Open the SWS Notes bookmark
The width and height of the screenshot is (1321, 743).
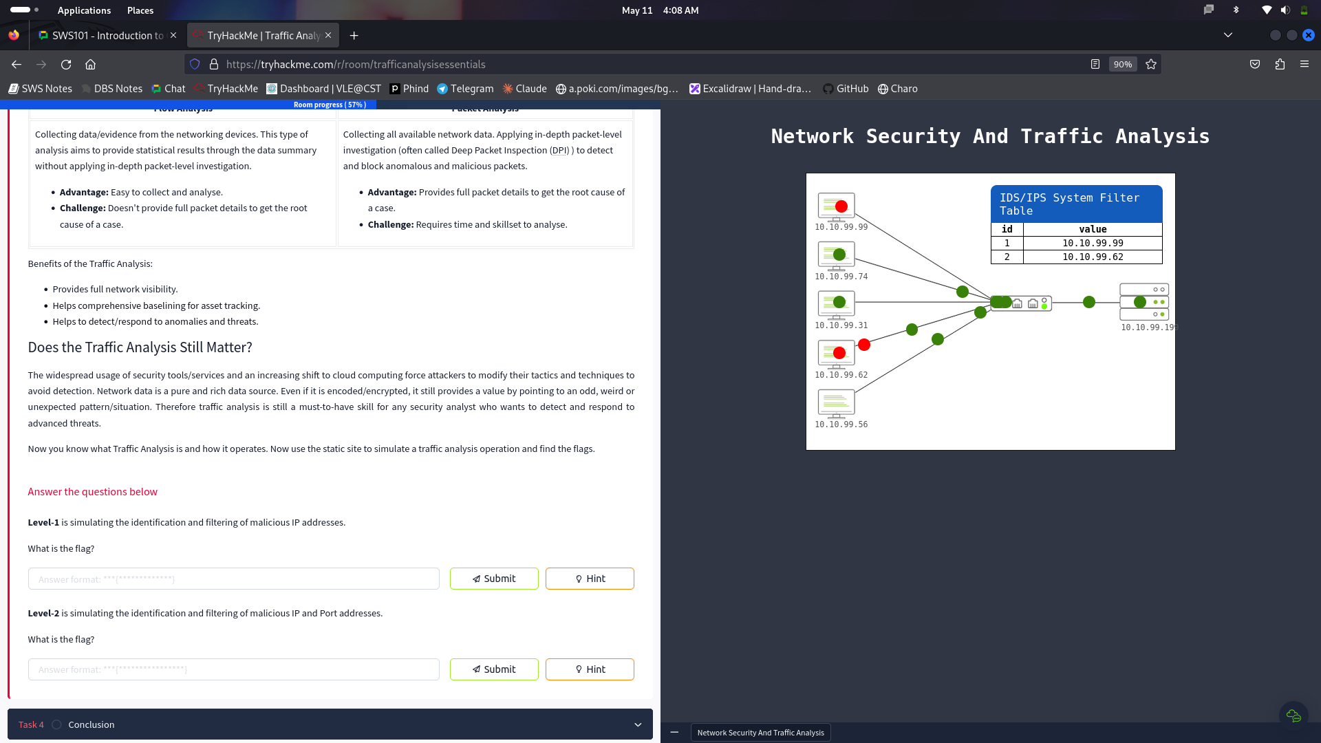pos(40,89)
